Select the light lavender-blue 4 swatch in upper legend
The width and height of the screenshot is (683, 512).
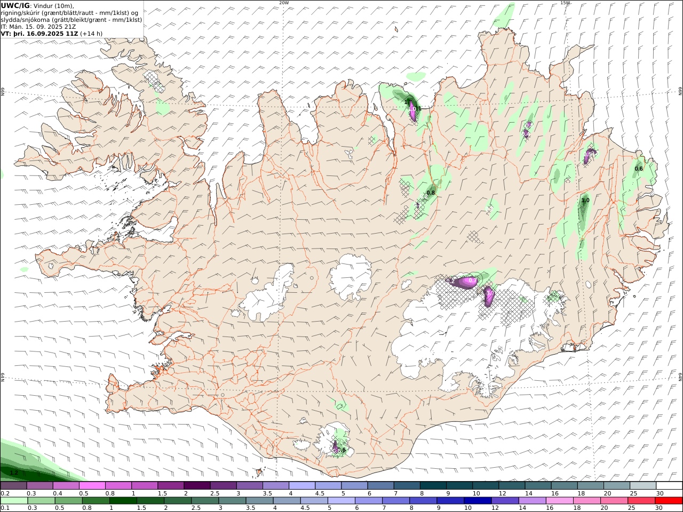(x=301, y=485)
